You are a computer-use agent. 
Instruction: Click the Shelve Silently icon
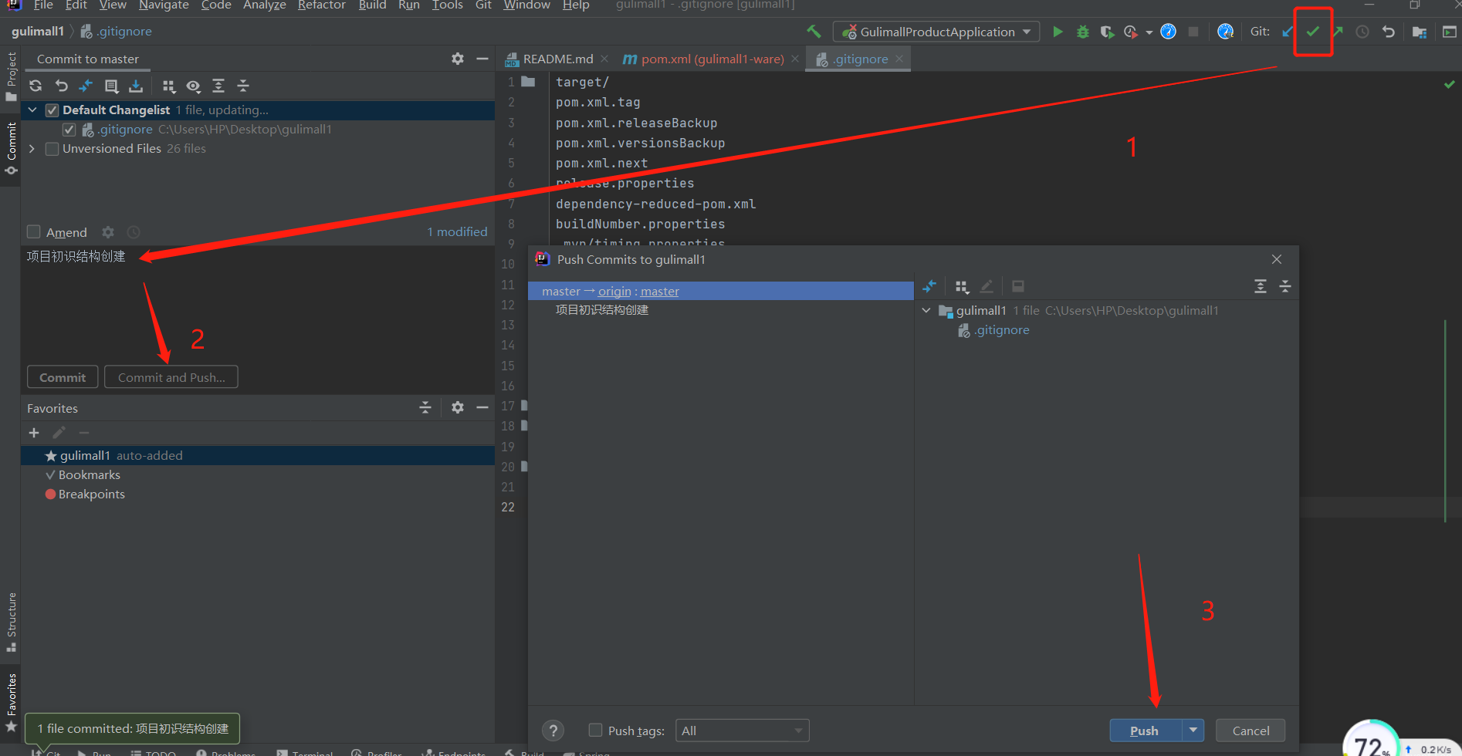[x=136, y=86]
